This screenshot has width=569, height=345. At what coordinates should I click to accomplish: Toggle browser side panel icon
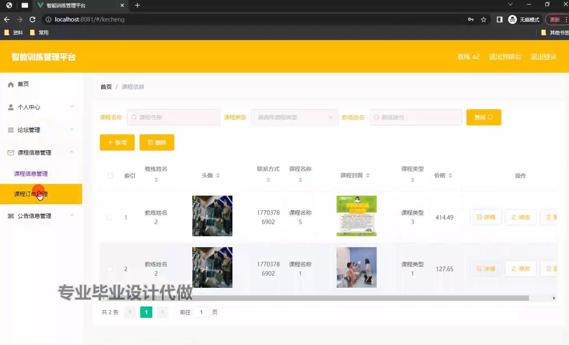[499, 19]
